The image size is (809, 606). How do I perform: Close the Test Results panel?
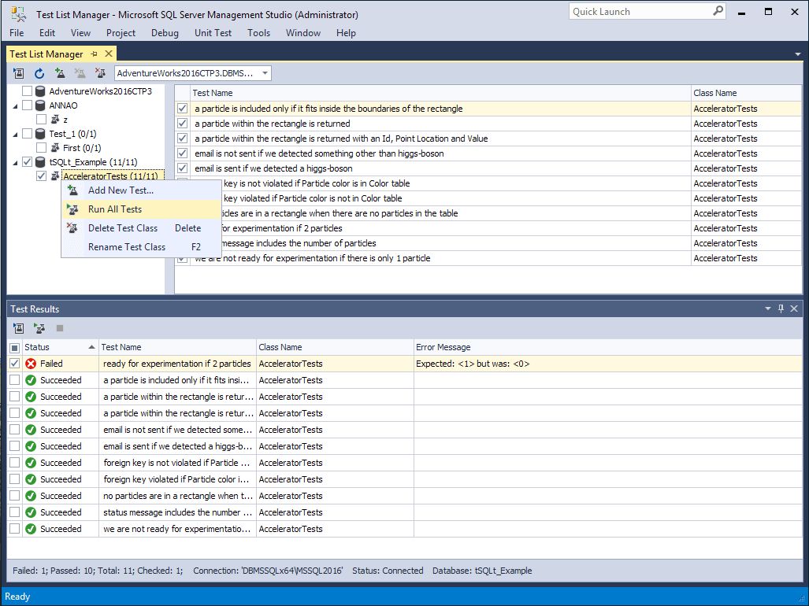point(794,309)
